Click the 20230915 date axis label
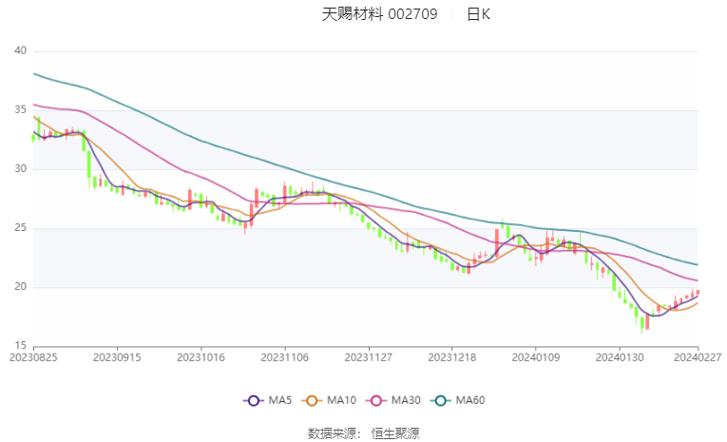The width and height of the screenshot is (727, 442). [x=117, y=357]
